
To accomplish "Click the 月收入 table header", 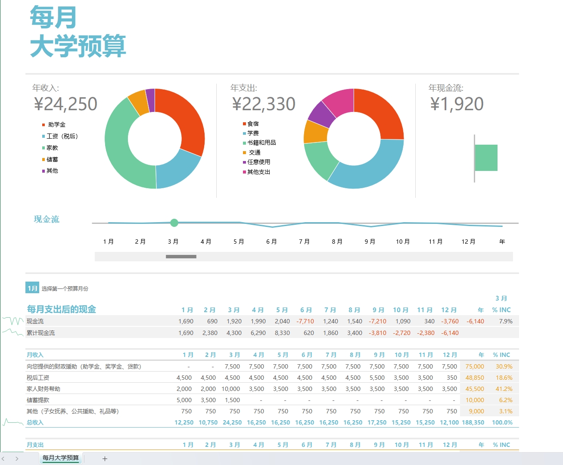I will tap(35, 355).
